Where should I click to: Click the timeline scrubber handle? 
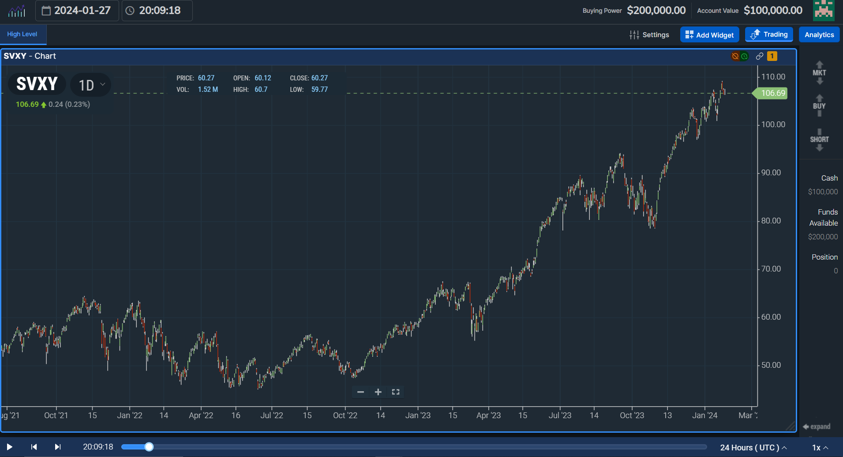(149, 447)
